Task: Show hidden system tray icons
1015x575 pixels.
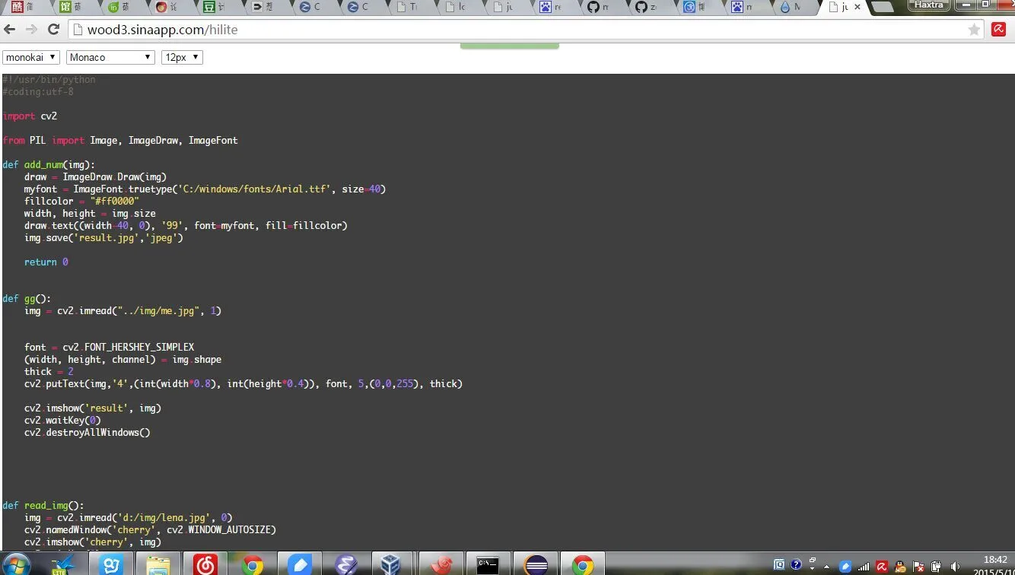Action: tap(827, 566)
